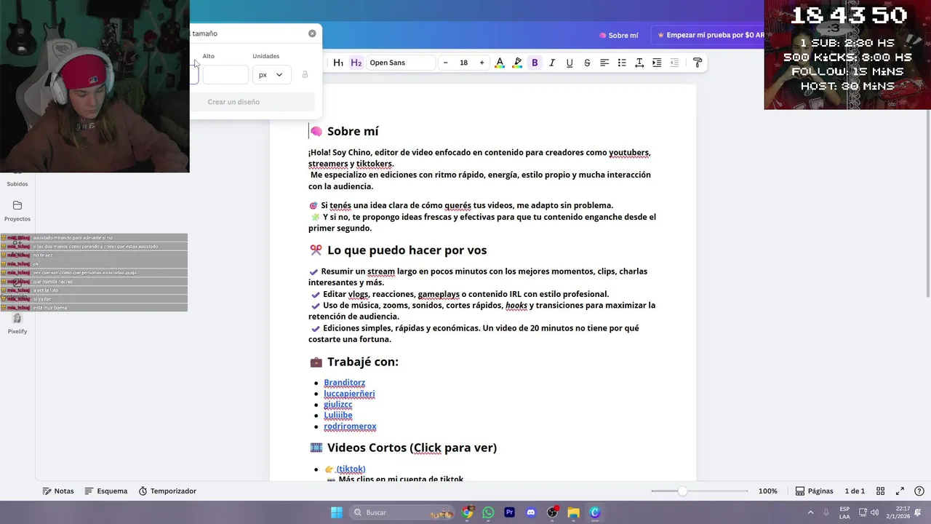The width and height of the screenshot is (931, 524).
Task: Open the Luliiibe link
Action: click(337, 416)
